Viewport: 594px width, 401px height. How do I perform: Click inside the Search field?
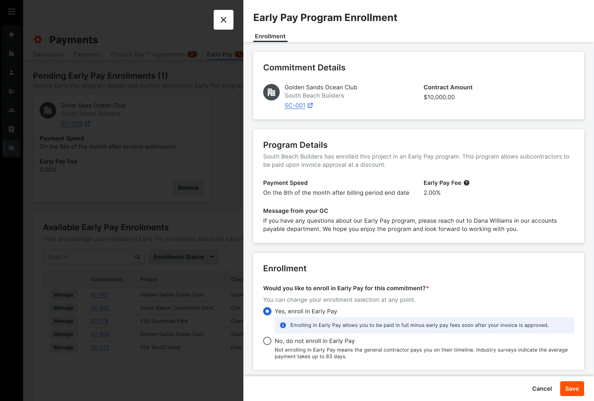pyautogui.click(x=82, y=256)
